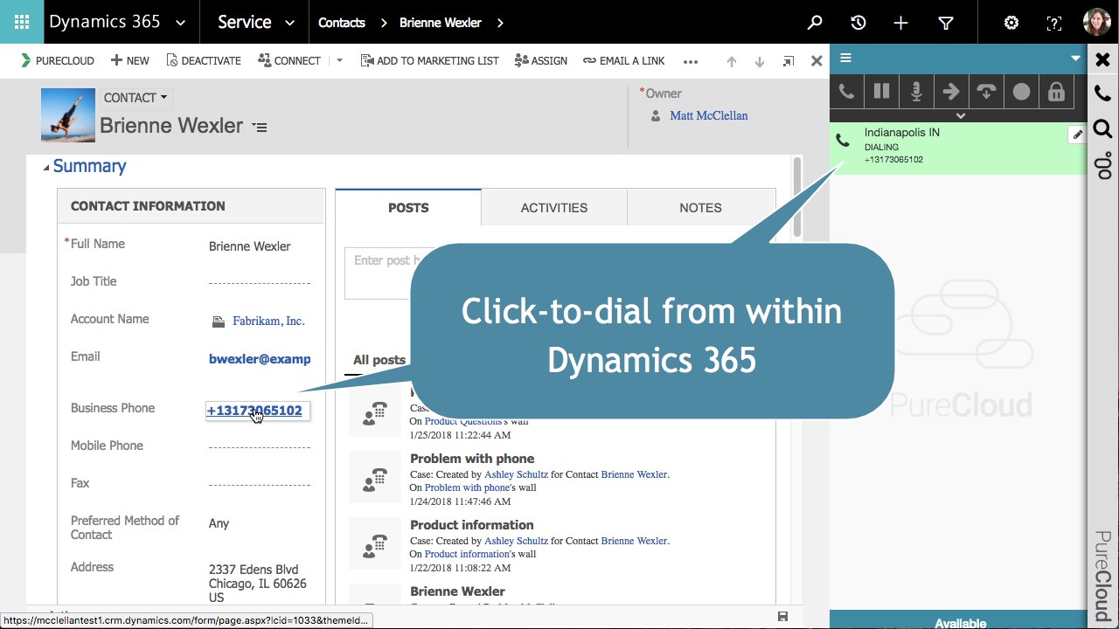The height and width of the screenshot is (629, 1119).
Task: Select the All posts filter
Action: 379,360
